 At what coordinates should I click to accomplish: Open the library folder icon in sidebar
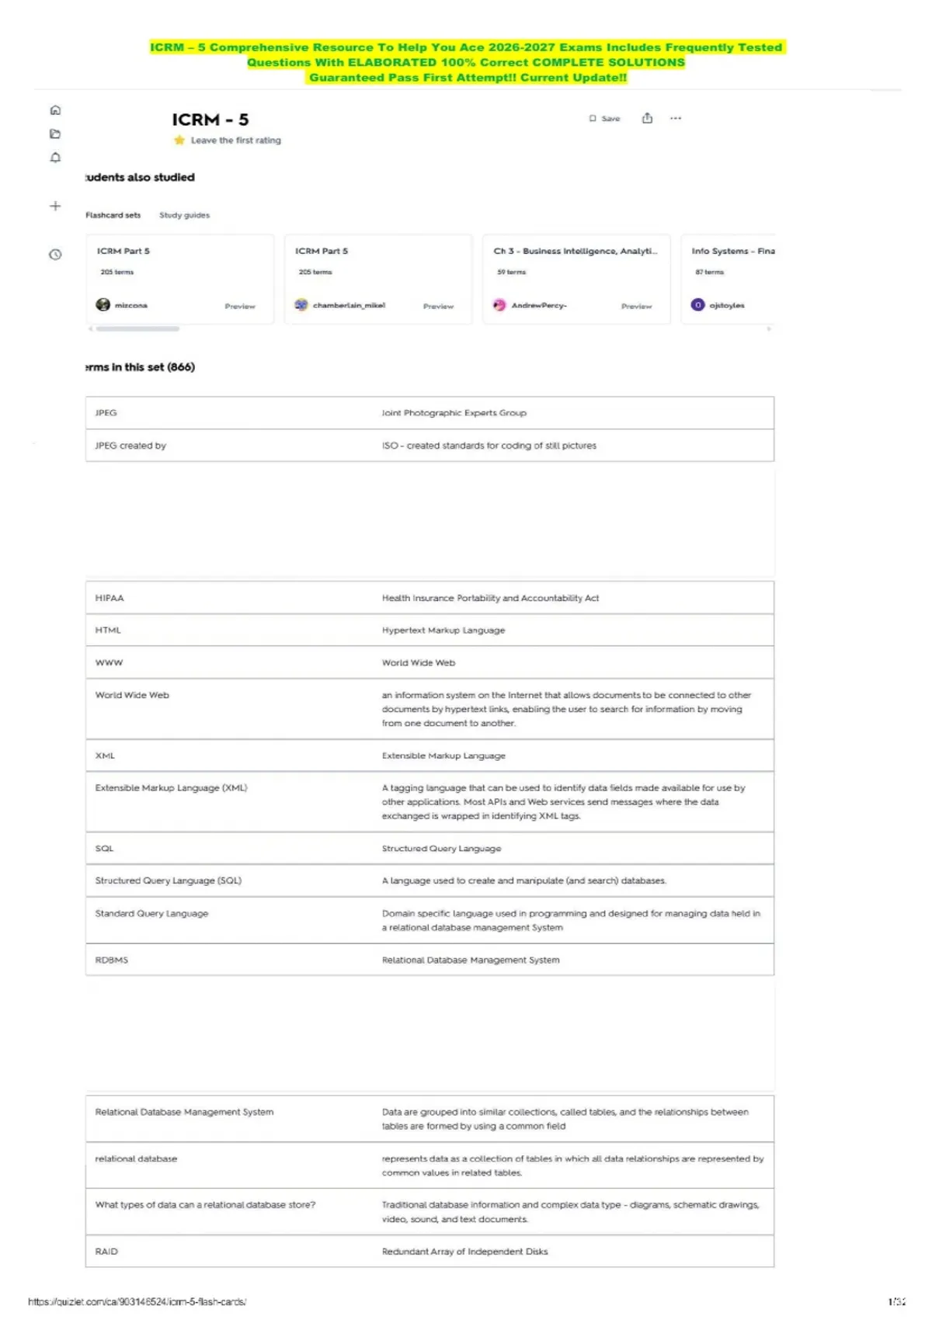click(55, 134)
